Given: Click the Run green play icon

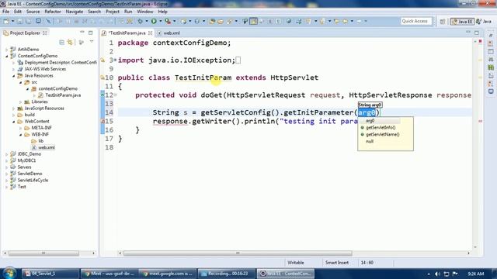Looking at the screenshot, I should click(154, 21).
